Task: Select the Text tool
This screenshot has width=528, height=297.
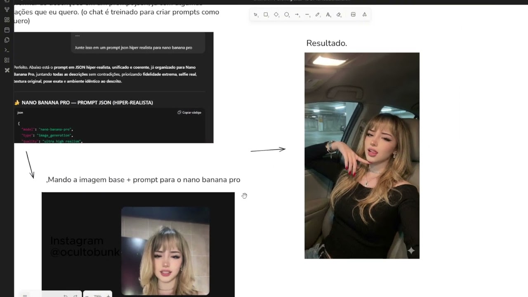Action: coord(328,14)
